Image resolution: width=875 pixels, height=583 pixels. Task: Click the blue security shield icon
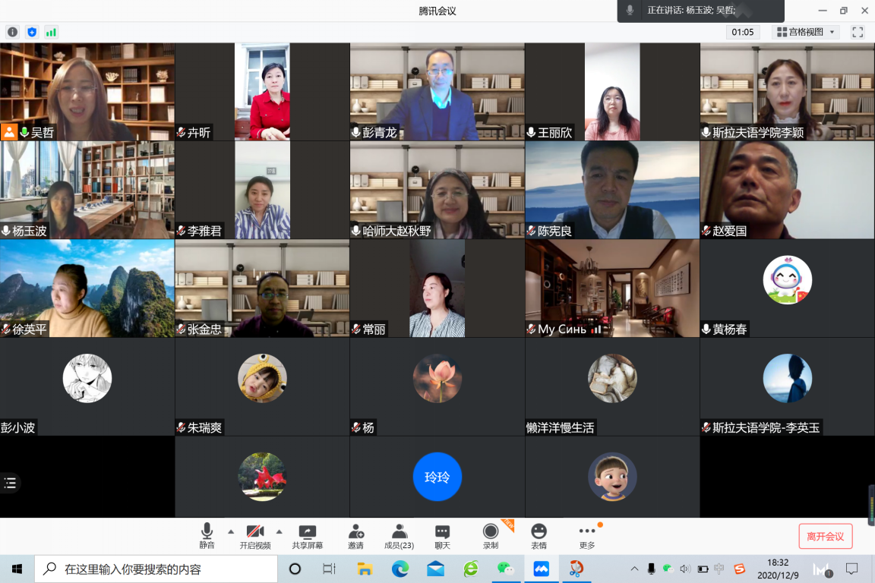coord(32,32)
